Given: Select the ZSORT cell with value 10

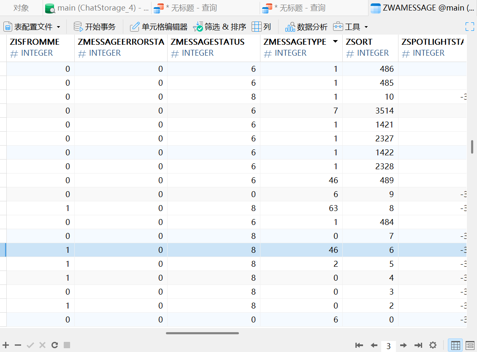Looking at the screenshot, I should 370,97.
